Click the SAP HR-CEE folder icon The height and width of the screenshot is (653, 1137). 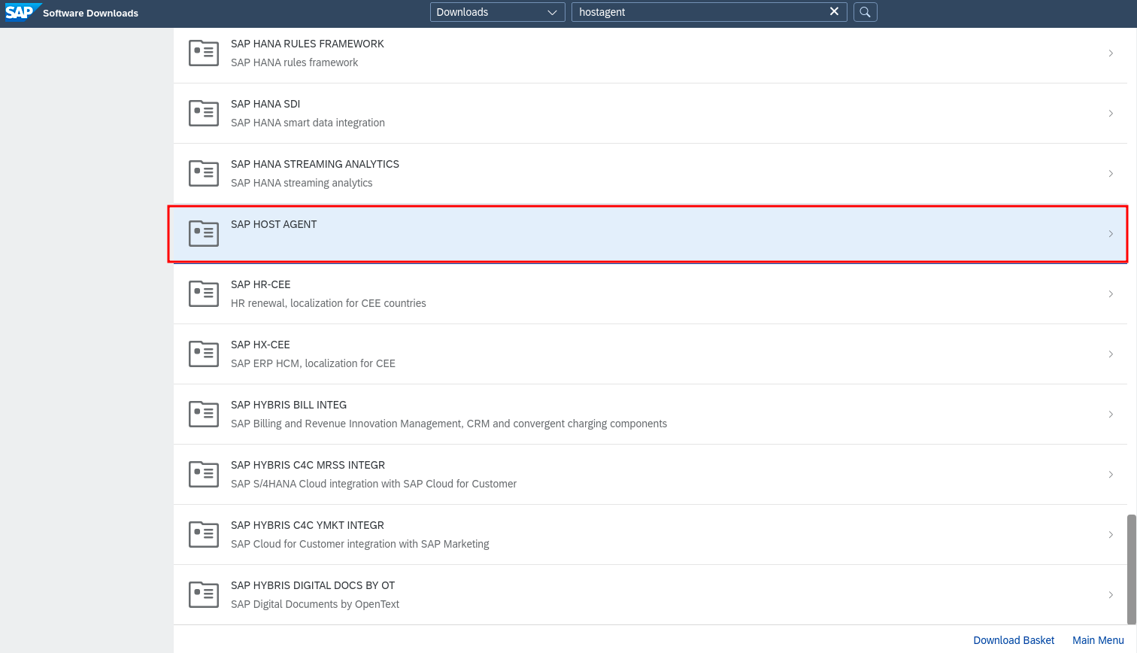click(204, 294)
